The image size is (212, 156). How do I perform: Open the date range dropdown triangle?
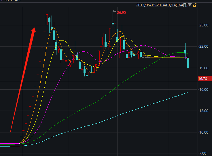click(x=190, y=5)
